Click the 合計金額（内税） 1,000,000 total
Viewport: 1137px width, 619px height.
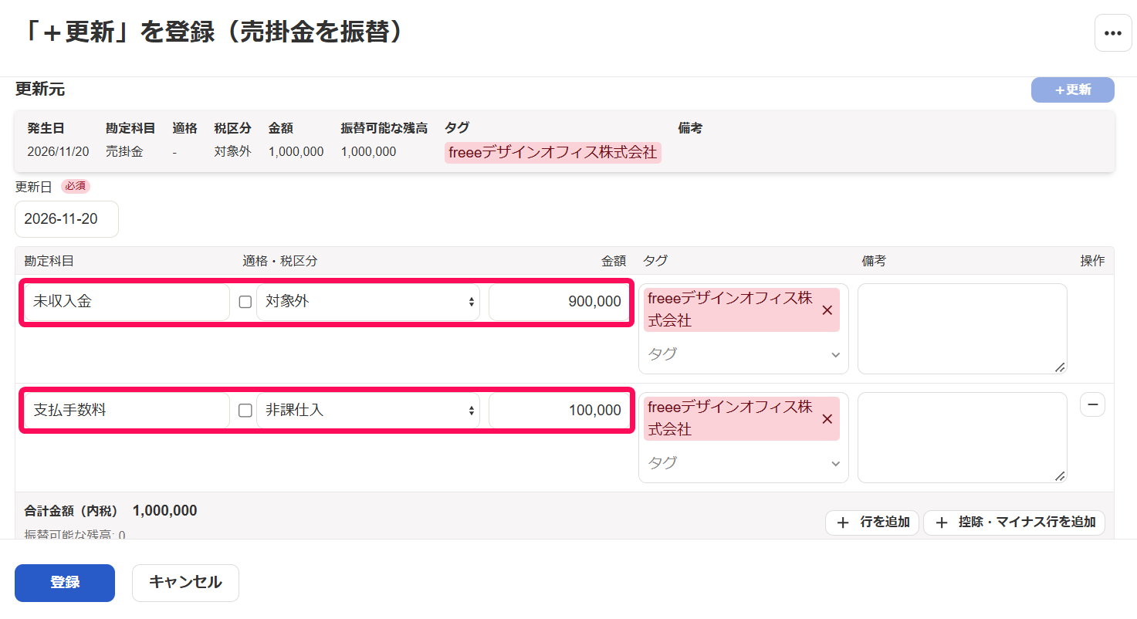[110, 511]
